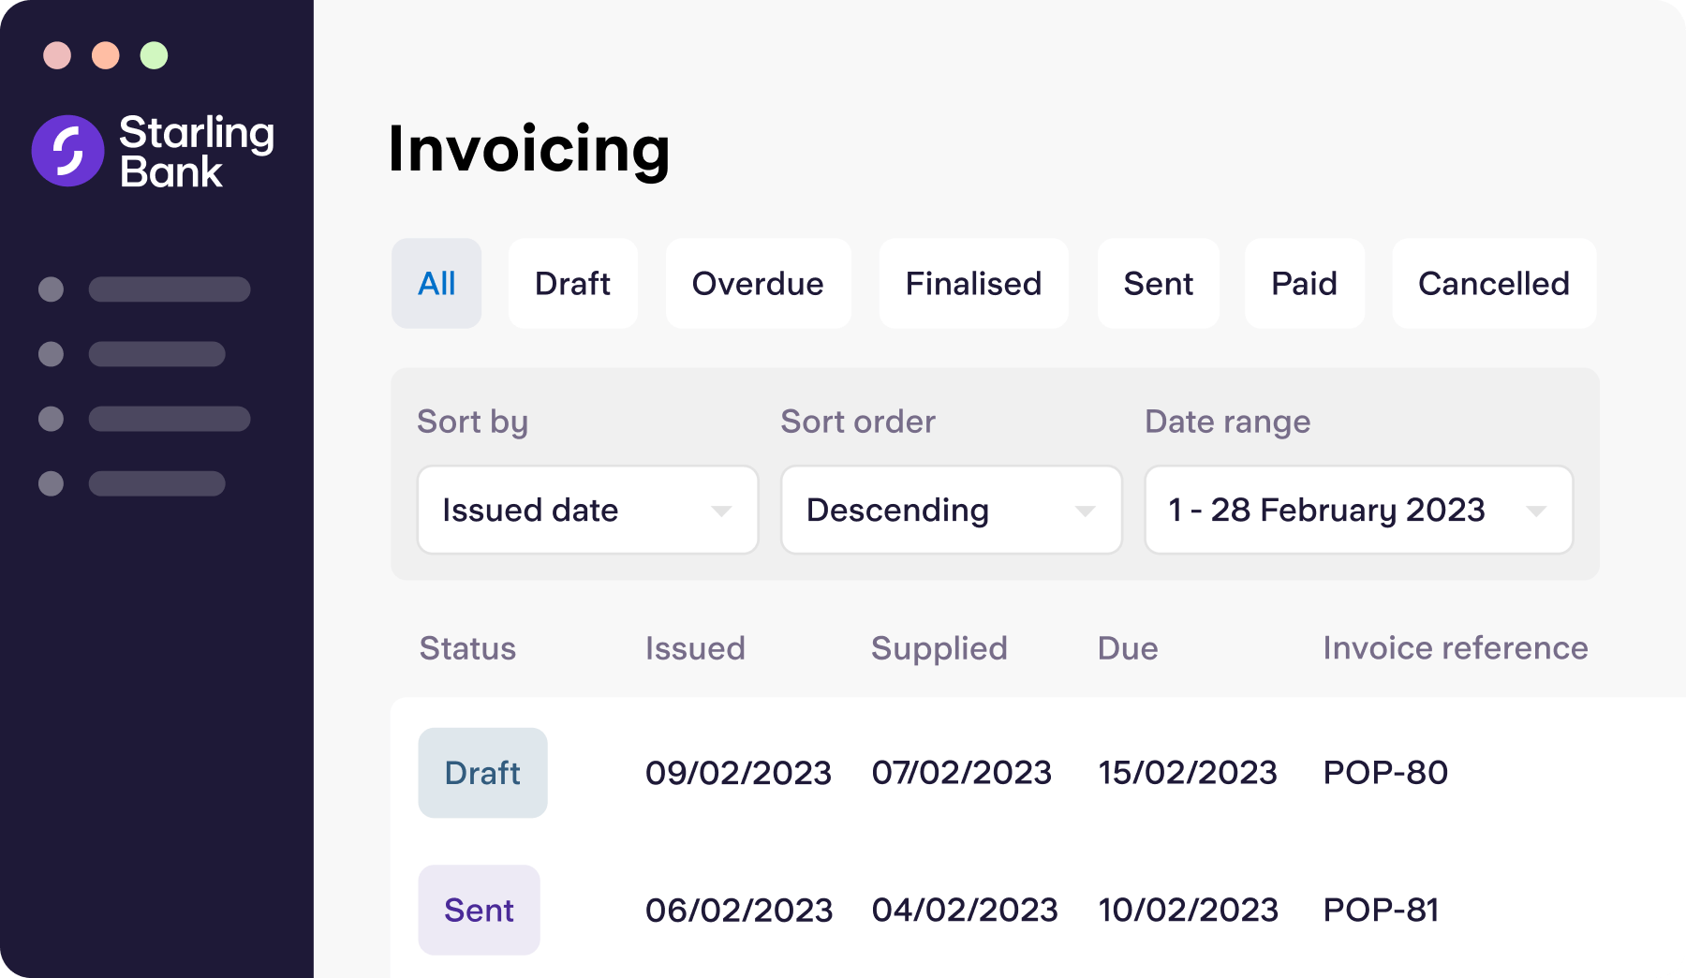
Task: Click the Starling Bank wordmark
Action: tap(197, 152)
